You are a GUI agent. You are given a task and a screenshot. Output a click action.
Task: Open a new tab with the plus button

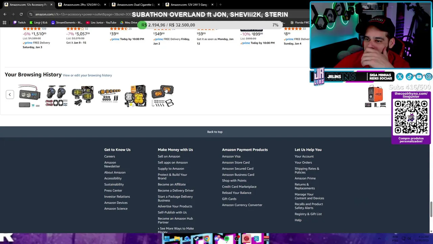point(220,5)
